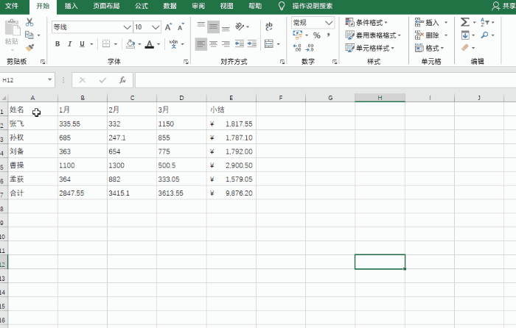Open the 公式 ribbon tab
Screen dimensions: 516x328
click(141, 6)
